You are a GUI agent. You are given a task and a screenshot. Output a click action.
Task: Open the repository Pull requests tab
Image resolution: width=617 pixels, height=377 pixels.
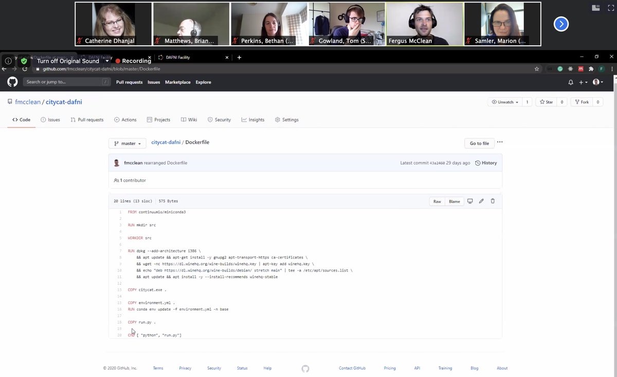[87, 120]
